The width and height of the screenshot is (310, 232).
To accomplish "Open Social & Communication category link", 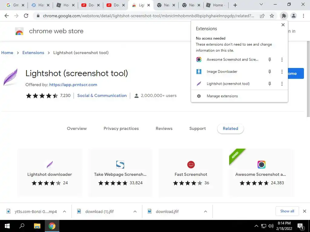I will tap(102, 95).
